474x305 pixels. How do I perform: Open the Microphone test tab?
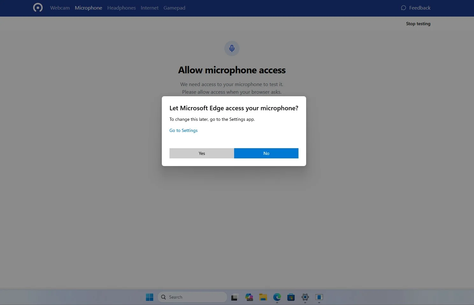tap(89, 8)
